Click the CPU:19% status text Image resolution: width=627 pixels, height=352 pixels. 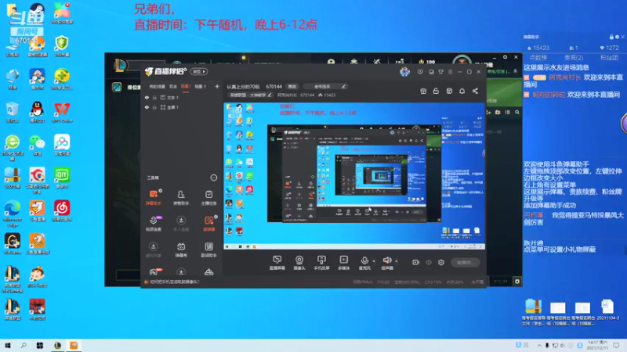click(x=433, y=282)
